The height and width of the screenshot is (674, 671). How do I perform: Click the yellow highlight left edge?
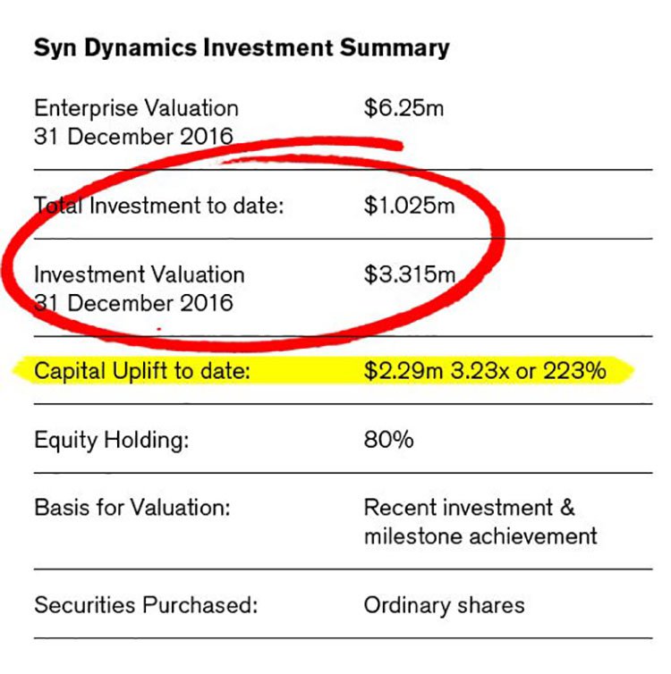point(21,370)
